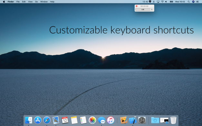Open Notification Center list icon
The height and width of the screenshot is (126, 202).
(x=197, y=2)
